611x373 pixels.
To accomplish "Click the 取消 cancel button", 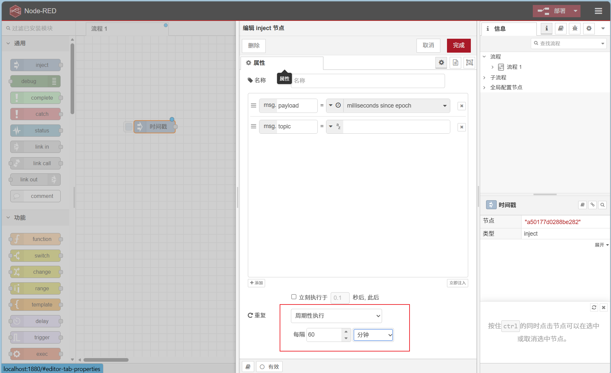I will [428, 46].
